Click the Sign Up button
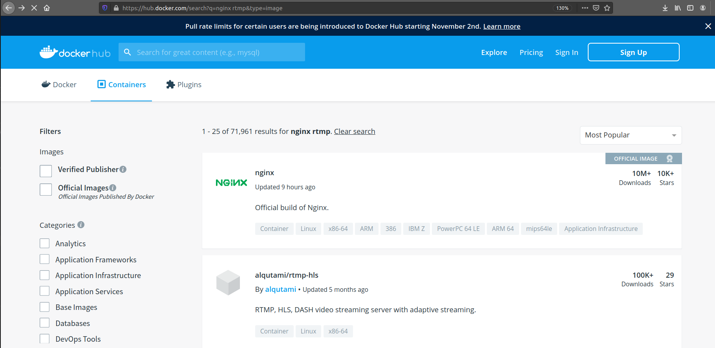715x348 pixels. click(x=633, y=52)
